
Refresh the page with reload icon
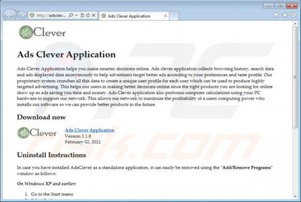point(88,15)
